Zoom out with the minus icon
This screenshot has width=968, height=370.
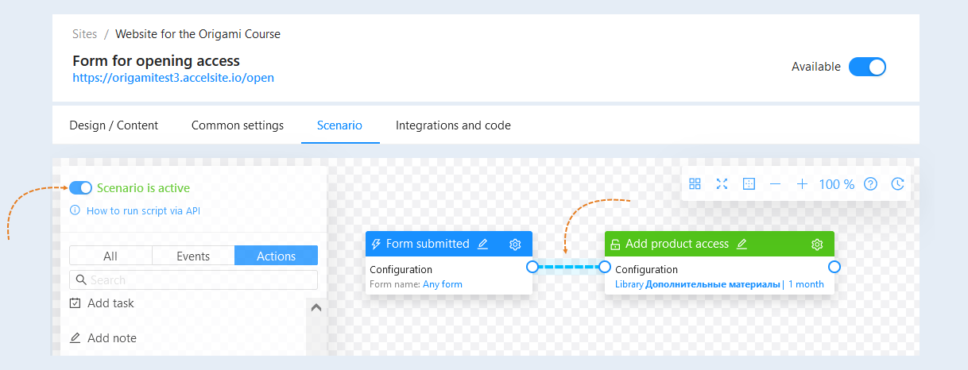776,184
